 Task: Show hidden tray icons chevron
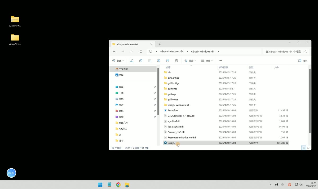coord(270,185)
